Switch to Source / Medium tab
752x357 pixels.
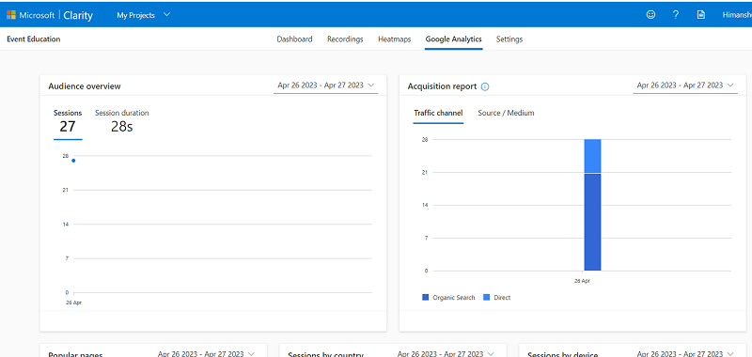coord(506,113)
